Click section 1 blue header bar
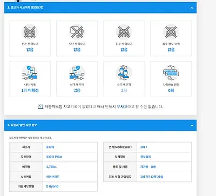This screenshot has height=196, width=216. tap(100, 8)
